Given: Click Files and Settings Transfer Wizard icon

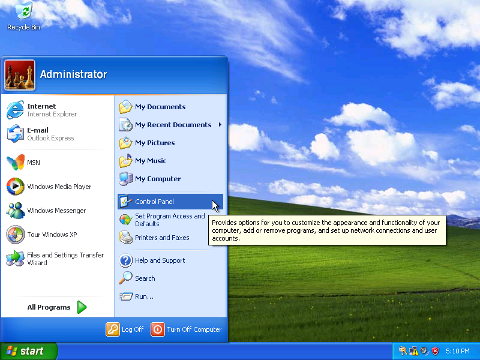Looking at the screenshot, I should point(16,259).
